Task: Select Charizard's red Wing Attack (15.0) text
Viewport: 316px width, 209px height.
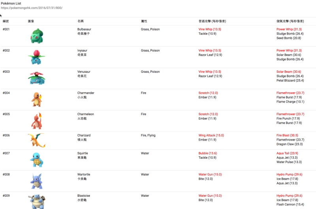Action: tap(211, 135)
